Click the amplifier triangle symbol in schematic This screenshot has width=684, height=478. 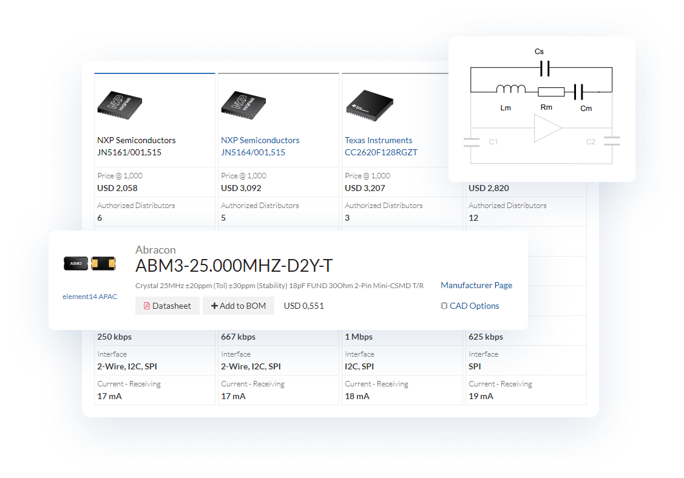[547, 130]
